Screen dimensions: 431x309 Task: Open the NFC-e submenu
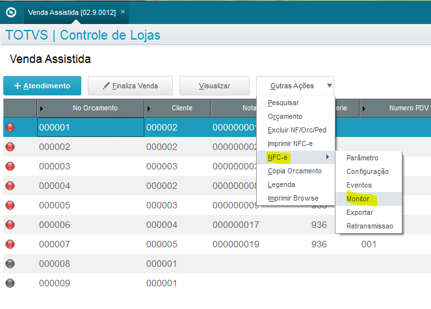pyautogui.click(x=296, y=157)
